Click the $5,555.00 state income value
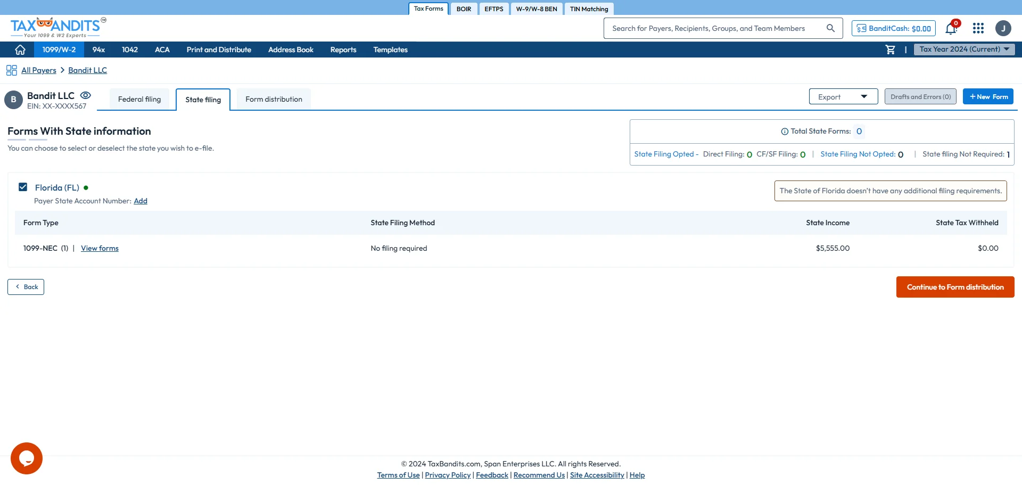This screenshot has height=485, width=1022. coord(833,248)
